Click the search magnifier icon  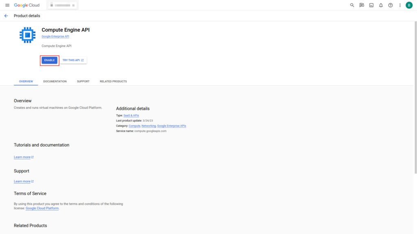(352, 5)
